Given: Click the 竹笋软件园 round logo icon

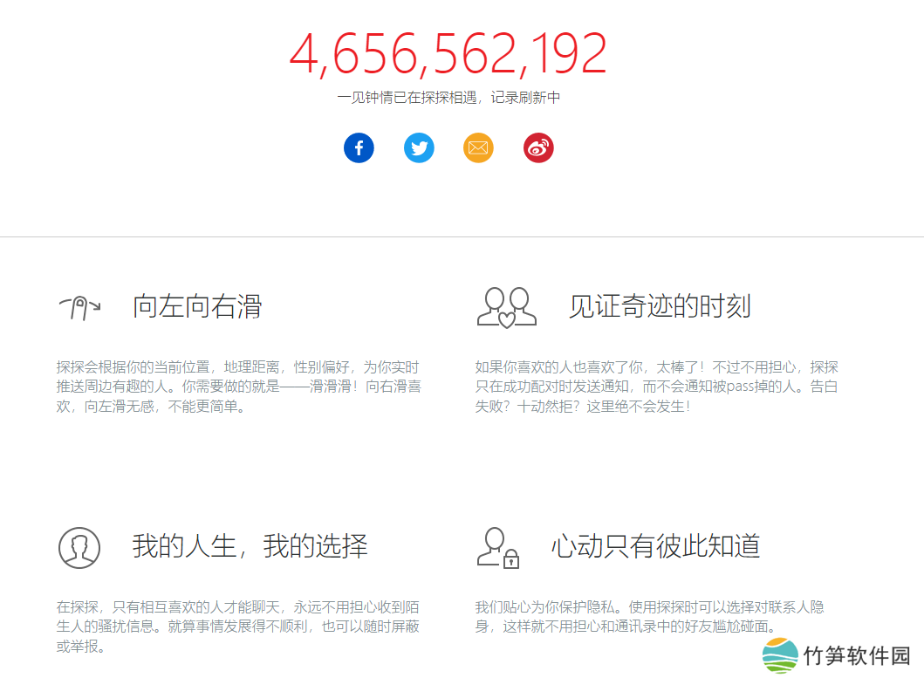Looking at the screenshot, I should [780, 655].
